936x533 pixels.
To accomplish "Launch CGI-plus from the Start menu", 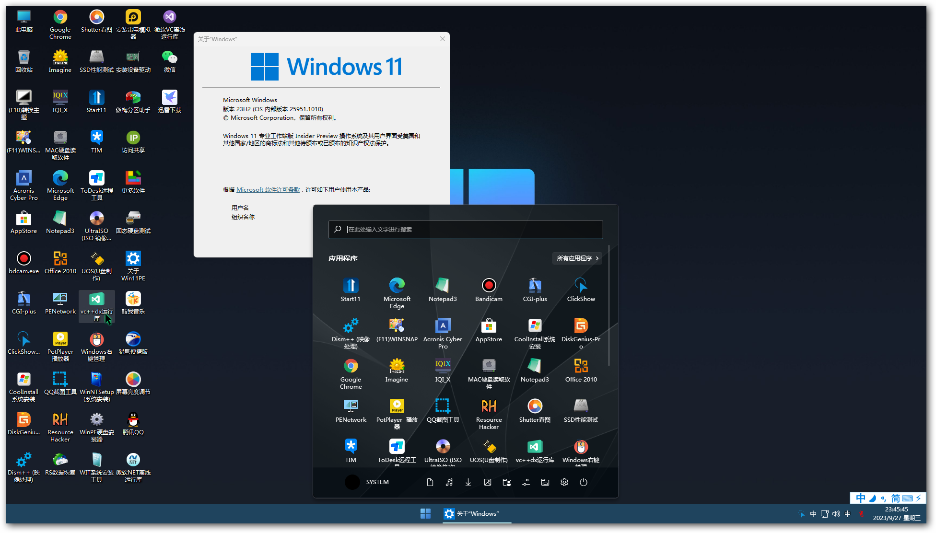I will pyautogui.click(x=535, y=290).
